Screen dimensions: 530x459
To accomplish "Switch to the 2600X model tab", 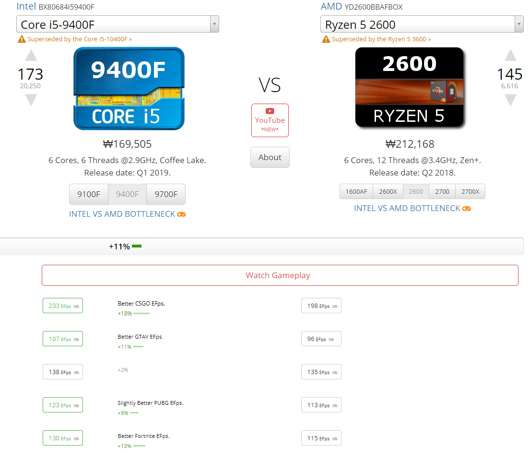I will tap(388, 192).
